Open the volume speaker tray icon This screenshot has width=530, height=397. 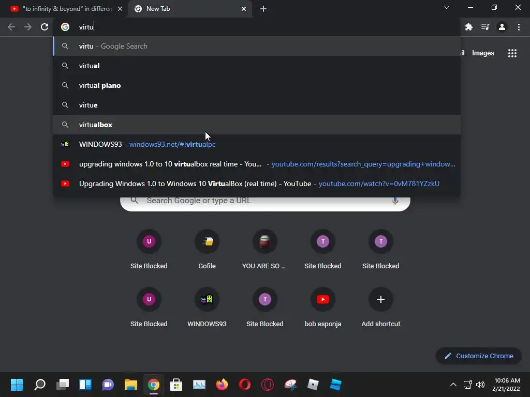[480, 385]
